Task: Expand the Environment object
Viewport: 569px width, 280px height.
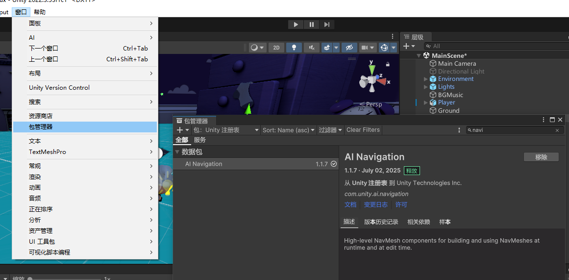Action: [426, 79]
